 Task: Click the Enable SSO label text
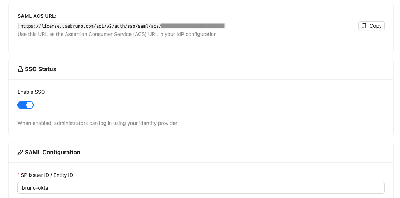tap(31, 92)
